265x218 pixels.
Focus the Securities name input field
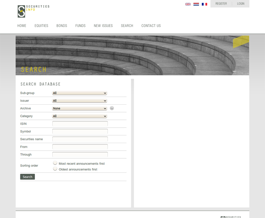coord(80,139)
